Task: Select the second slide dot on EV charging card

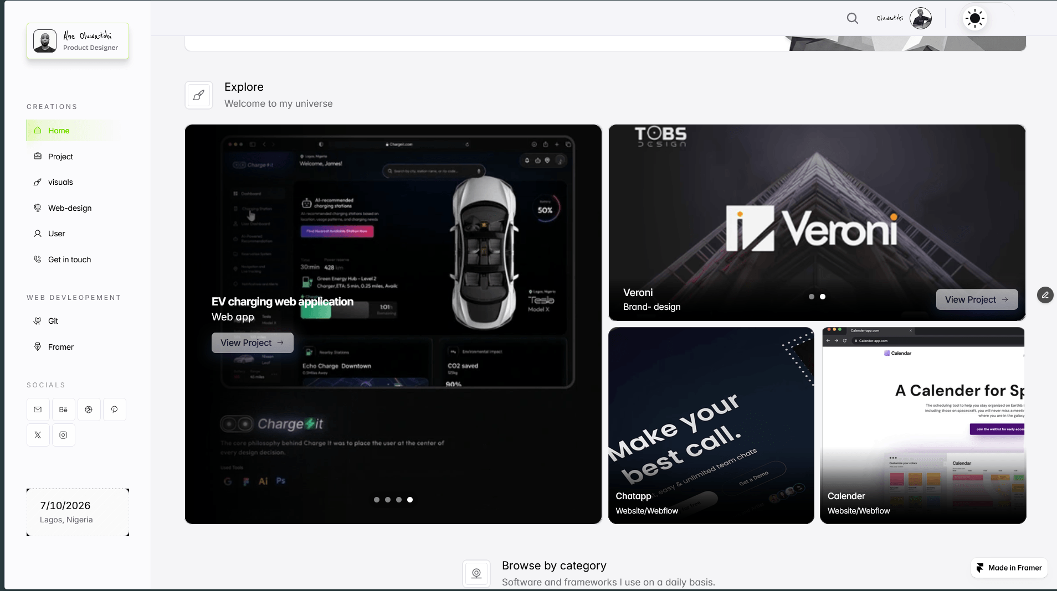Action: click(388, 500)
